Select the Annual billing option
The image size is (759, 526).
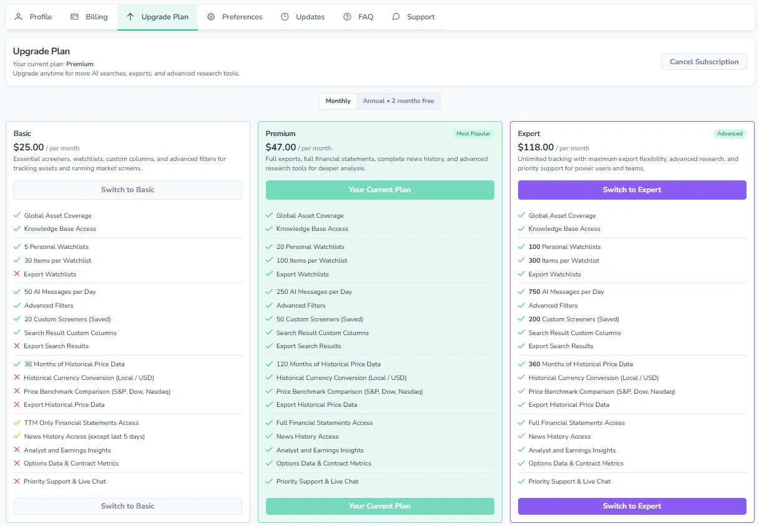click(399, 100)
